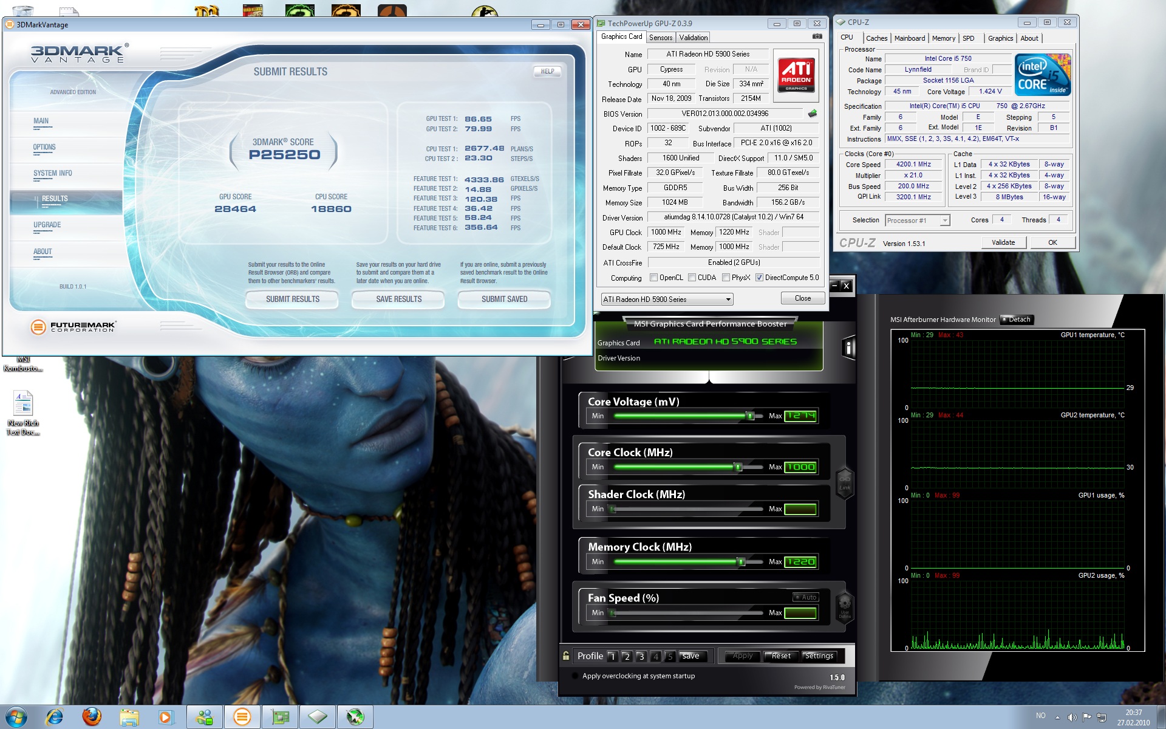This screenshot has width=1166, height=729.
Task: Click the Save Results button
Action: pyautogui.click(x=398, y=299)
